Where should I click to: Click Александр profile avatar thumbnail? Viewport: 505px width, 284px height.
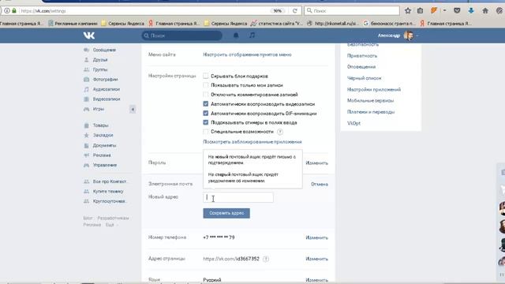409,35
